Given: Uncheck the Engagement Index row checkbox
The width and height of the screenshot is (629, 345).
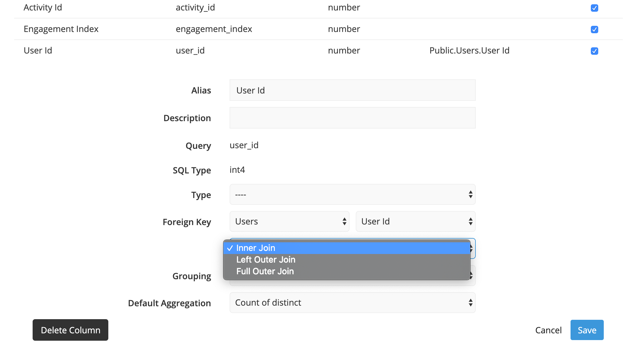Looking at the screenshot, I should click(x=594, y=30).
